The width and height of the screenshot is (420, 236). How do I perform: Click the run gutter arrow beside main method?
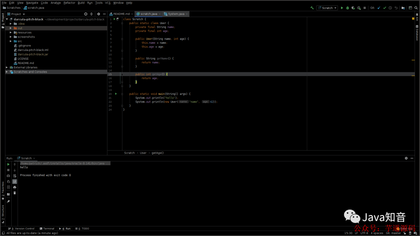pos(116,94)
